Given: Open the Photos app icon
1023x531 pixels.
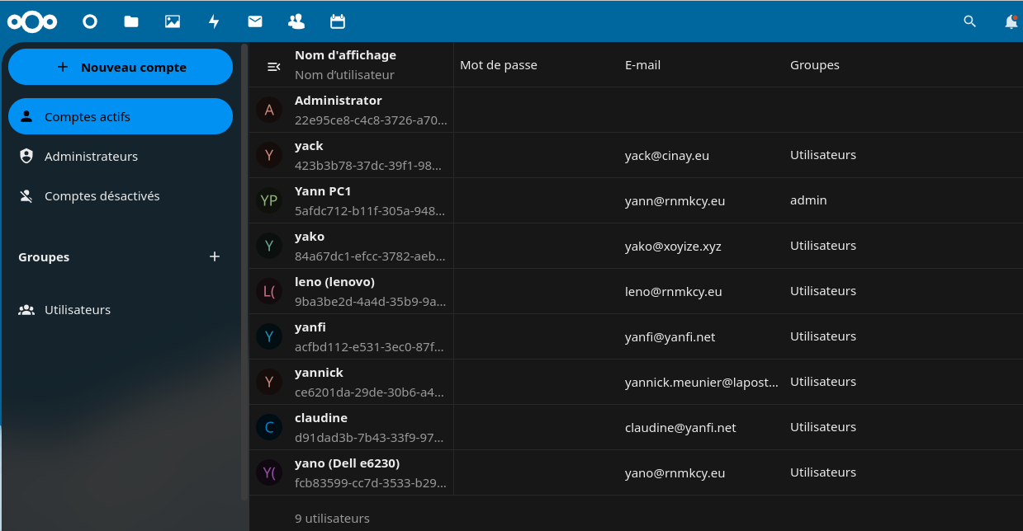Looking at the screenshot, I should [x=173, y=21].
